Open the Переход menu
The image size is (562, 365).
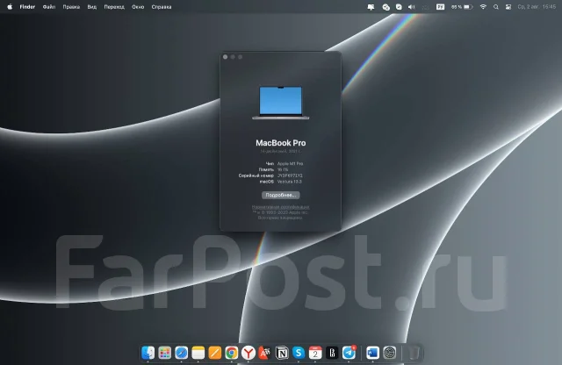point(114,7)
